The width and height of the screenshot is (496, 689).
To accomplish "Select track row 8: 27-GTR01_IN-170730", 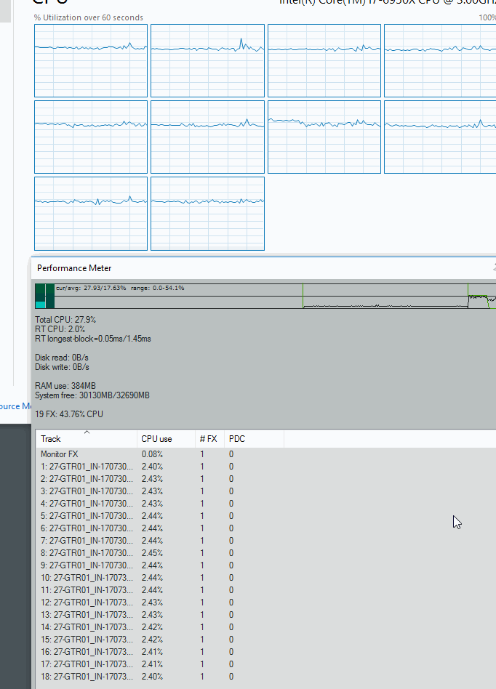I will (265, 553).
